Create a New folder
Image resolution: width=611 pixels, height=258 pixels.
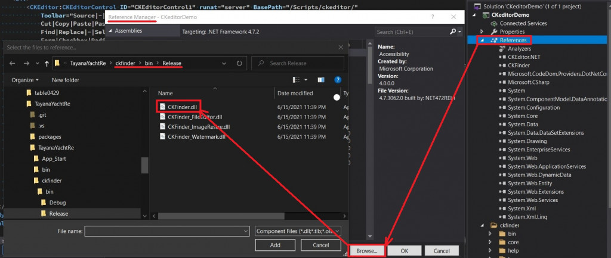(x=66, y=80)
